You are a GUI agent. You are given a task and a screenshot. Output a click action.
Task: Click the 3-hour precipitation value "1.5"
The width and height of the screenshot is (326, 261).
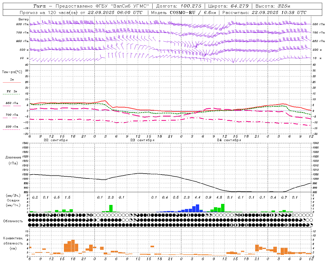[x=67, y=198]
